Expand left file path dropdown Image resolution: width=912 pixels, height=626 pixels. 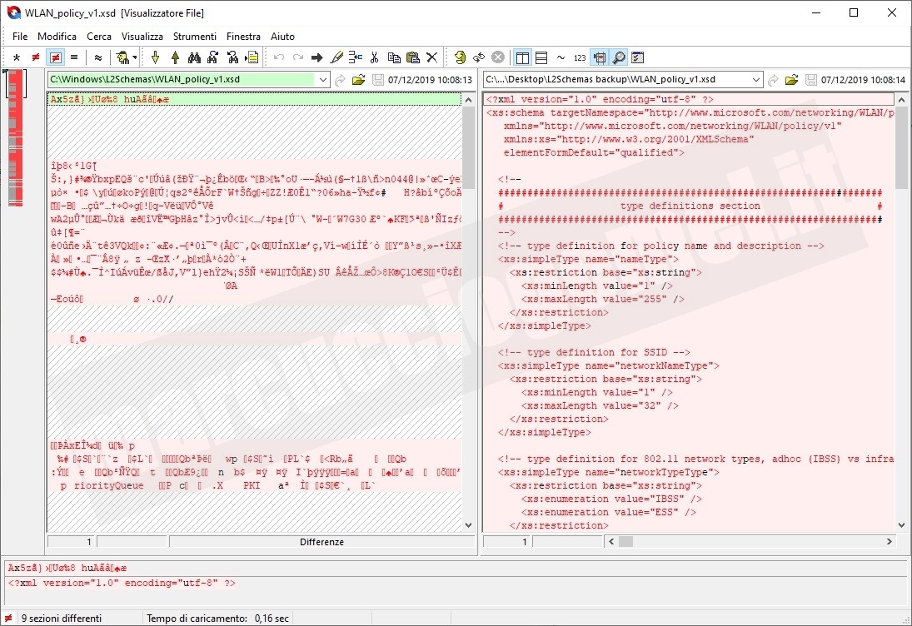click(x=323, y=80)
